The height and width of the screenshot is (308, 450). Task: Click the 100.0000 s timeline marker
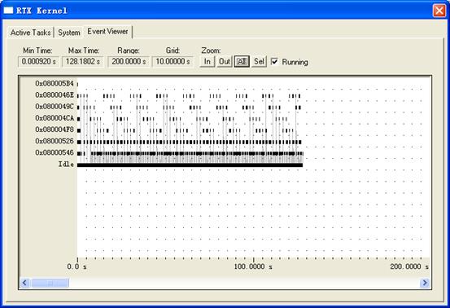click(x=253, y=266)
